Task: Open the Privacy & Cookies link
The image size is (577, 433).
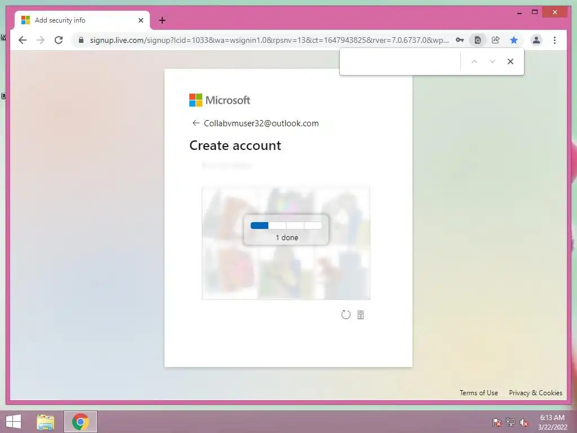Action: pos(535,393)
